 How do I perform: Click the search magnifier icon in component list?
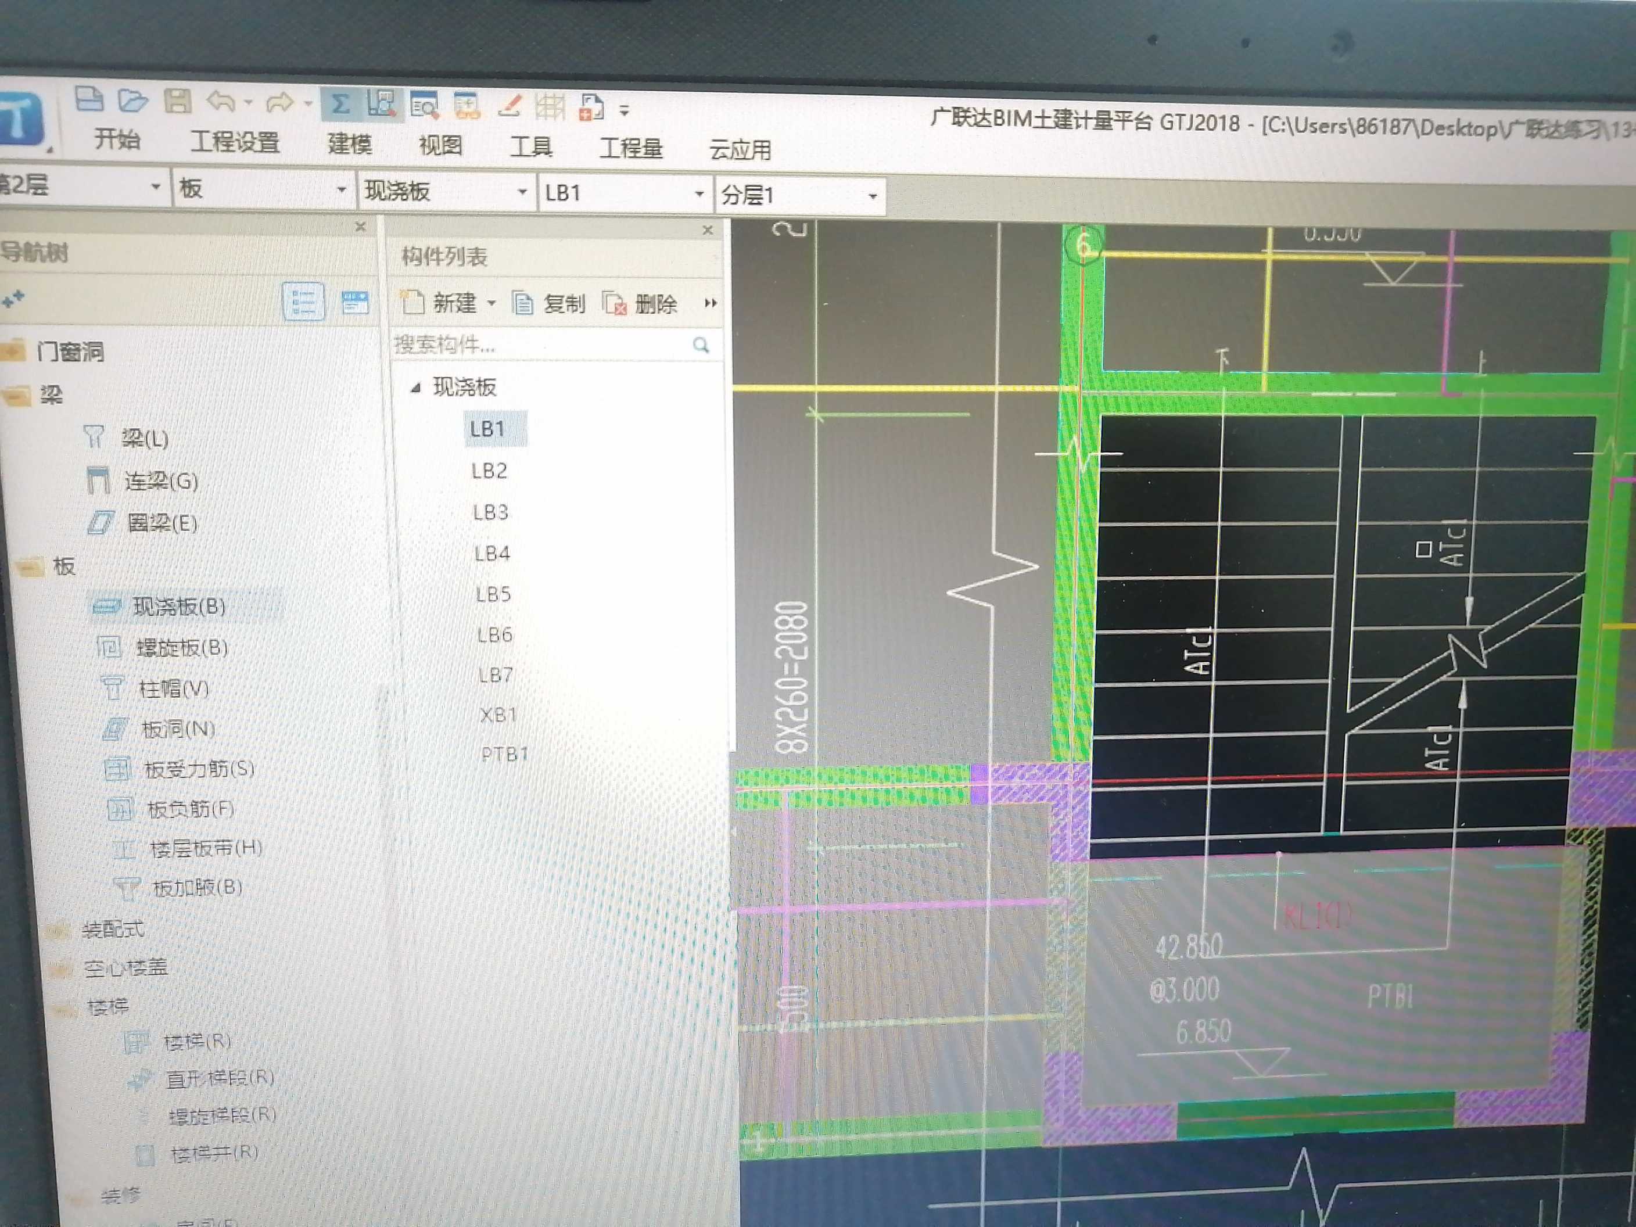pos(701,346)
